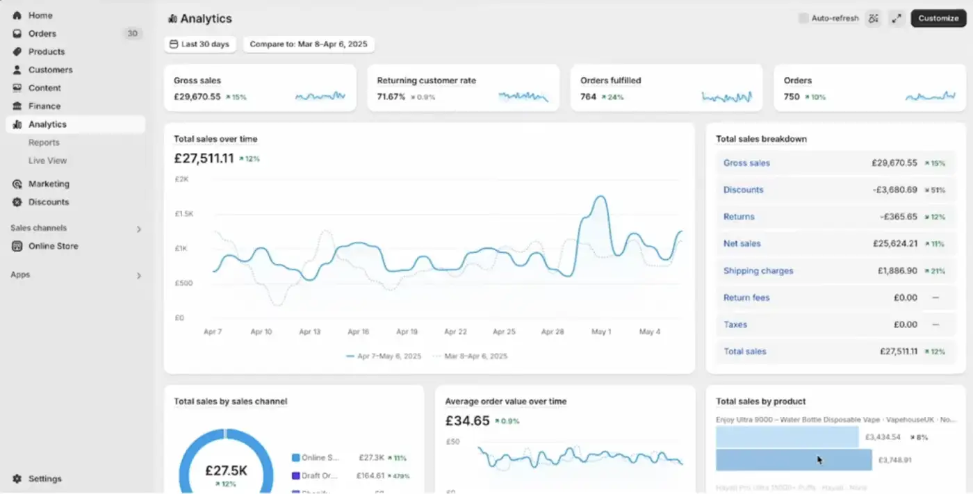
Task: Expand the Apps section
Action: pos(138,274)
